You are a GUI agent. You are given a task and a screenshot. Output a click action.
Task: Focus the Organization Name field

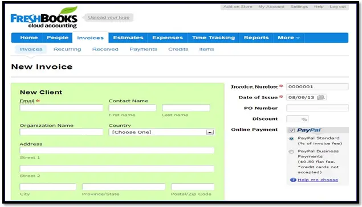(61, 132)
